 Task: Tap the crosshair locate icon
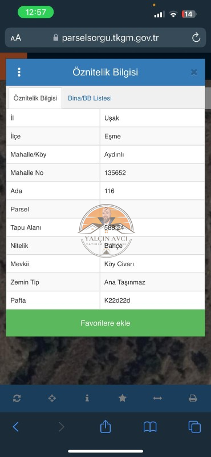[x=52, y=398]
